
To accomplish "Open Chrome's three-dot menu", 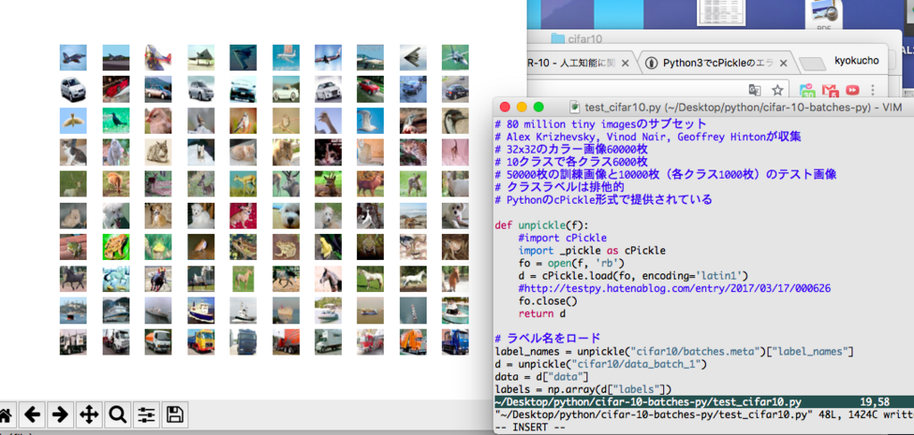I will pos(873,90).
